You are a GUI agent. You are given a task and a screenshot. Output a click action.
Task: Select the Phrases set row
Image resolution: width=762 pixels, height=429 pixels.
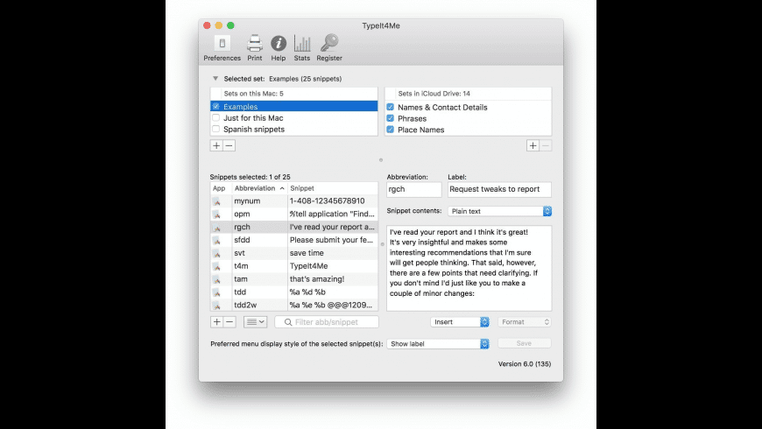(468, 118)
